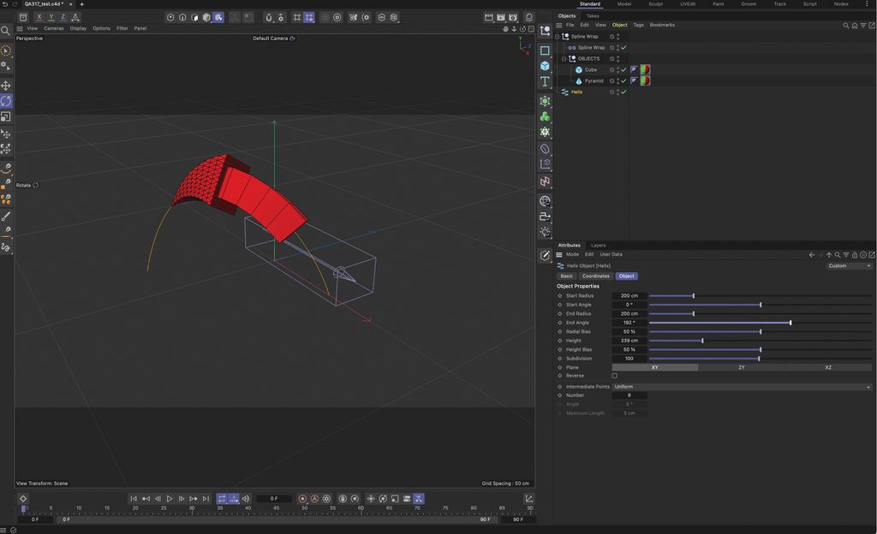This screenshot has width=877, height=534.
Task: Open the Bookmarks menu in Object Manager
Action: tap(661, 25)
